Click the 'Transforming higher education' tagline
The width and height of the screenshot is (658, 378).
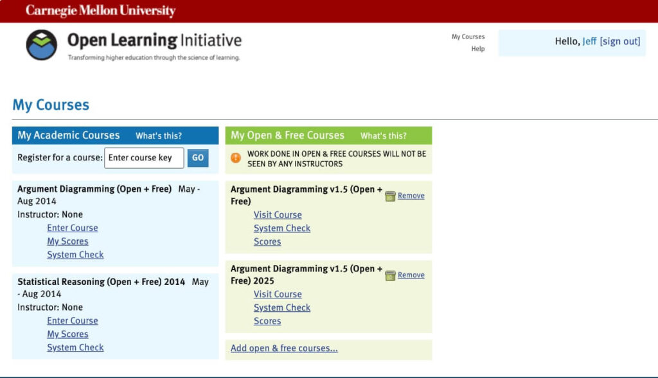point(154,57)
